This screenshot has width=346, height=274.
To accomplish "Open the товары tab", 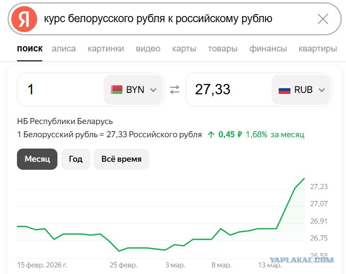I will pos(223,49).
